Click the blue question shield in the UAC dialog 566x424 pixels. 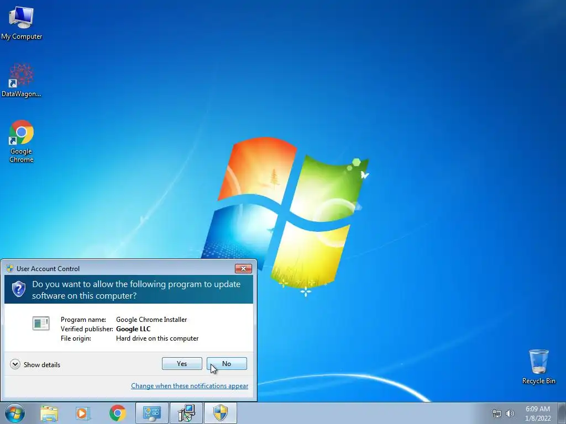(x=18, y=289)
